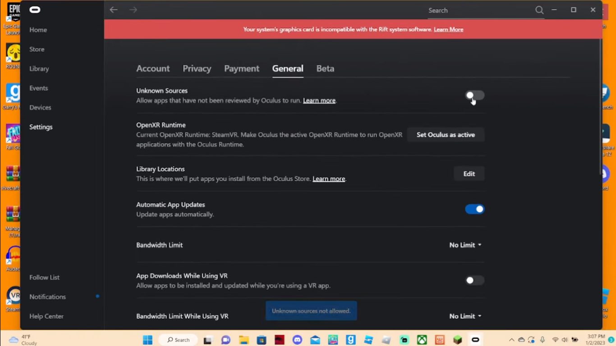Open the Task View taskbar icon

[208, 340]
